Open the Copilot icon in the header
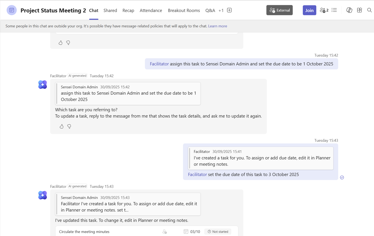This screenshot has height=236, width=374. click(349, 10)
